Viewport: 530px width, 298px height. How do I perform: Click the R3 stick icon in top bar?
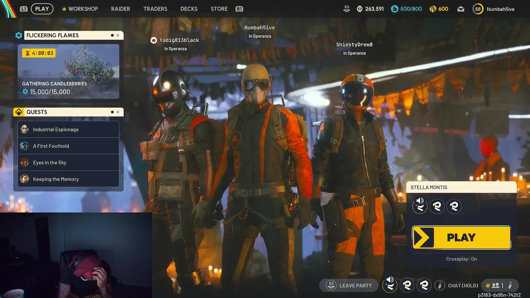347,9
